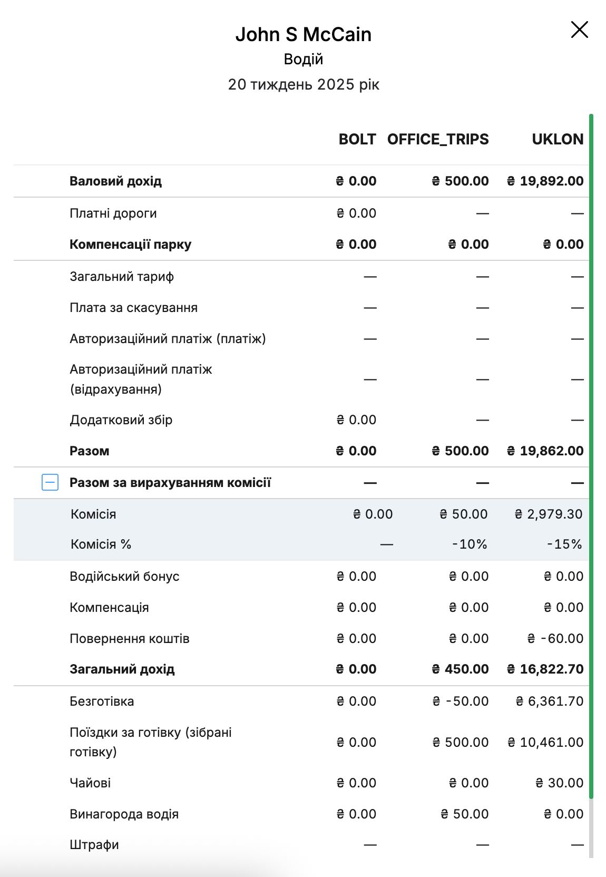Select the 'Додатковий збір' row label
The width and height of the screenshot is (606, 877).
point(121,420)
